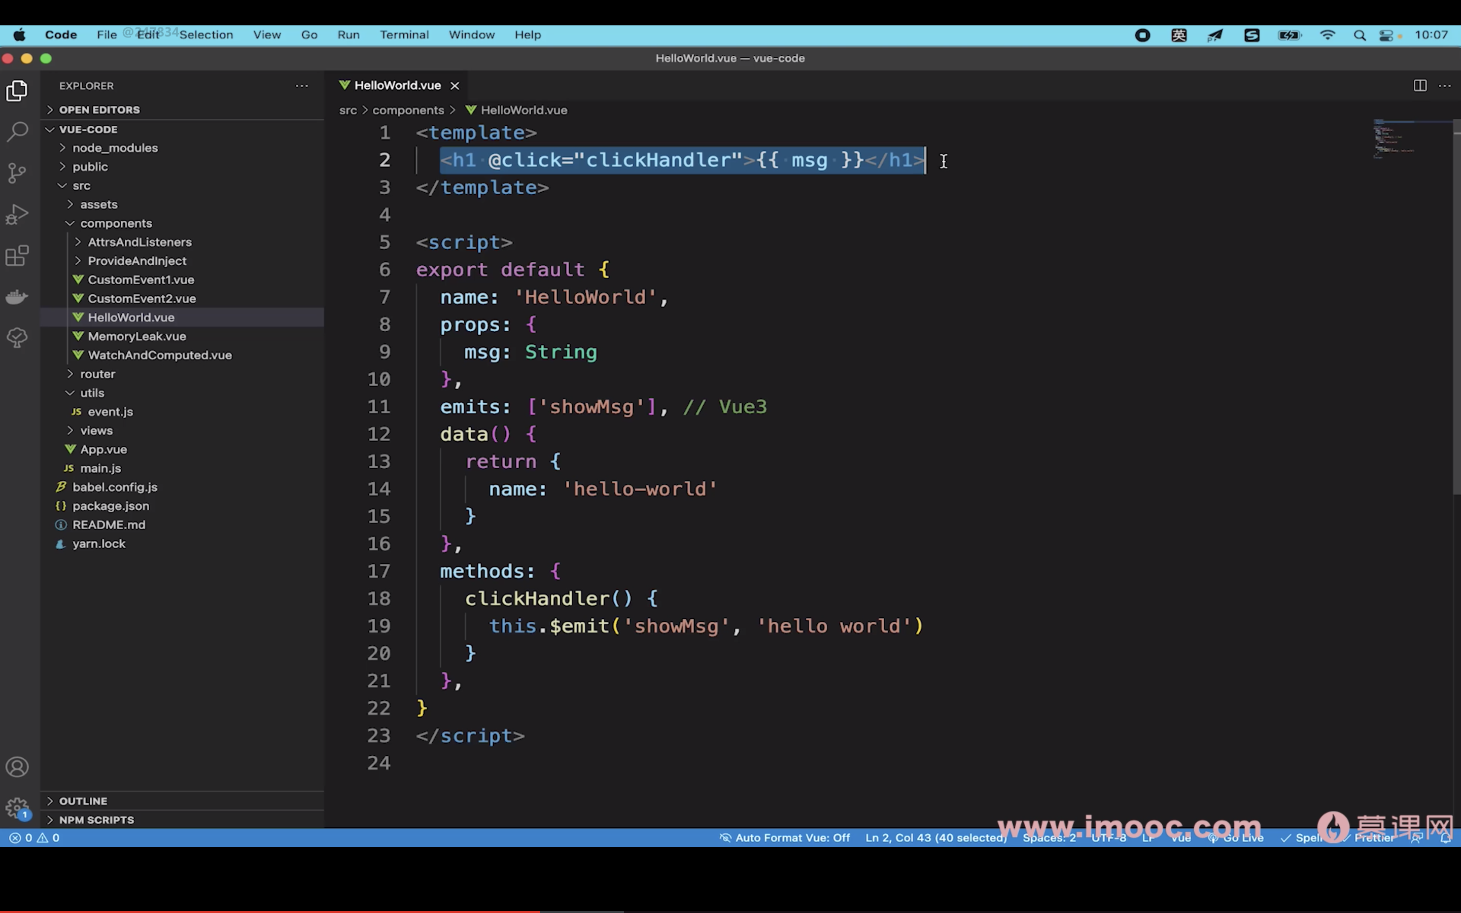
Task: Expand the OUTLINE section
Action: [x=83, y=801]
